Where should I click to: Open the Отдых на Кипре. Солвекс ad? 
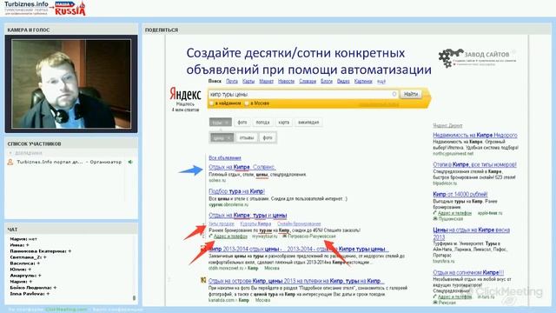242,167
